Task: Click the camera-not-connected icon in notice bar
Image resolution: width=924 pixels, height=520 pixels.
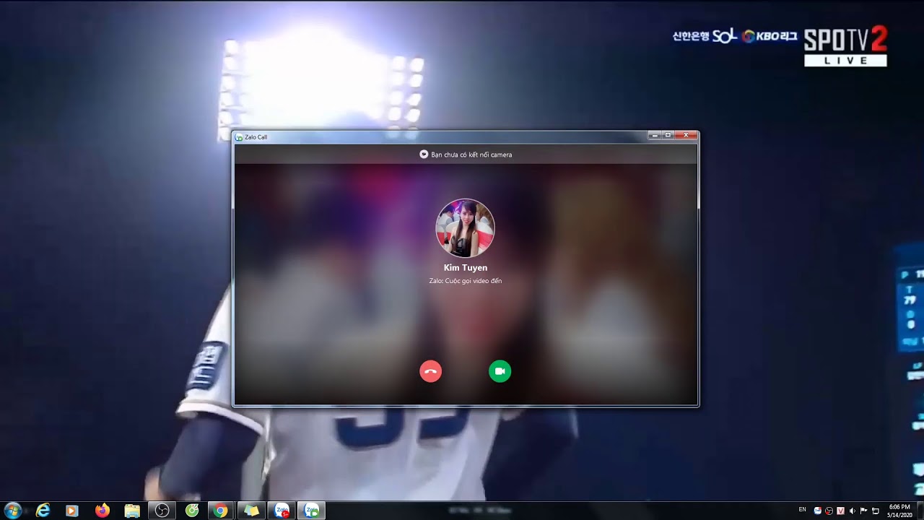Action: (x=424, y=155)
